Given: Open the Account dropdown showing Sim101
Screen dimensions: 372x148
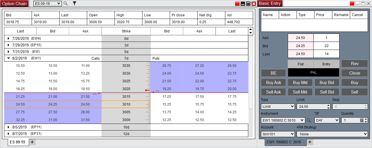Looking at the screenshot, I should (x=278, y=134).
